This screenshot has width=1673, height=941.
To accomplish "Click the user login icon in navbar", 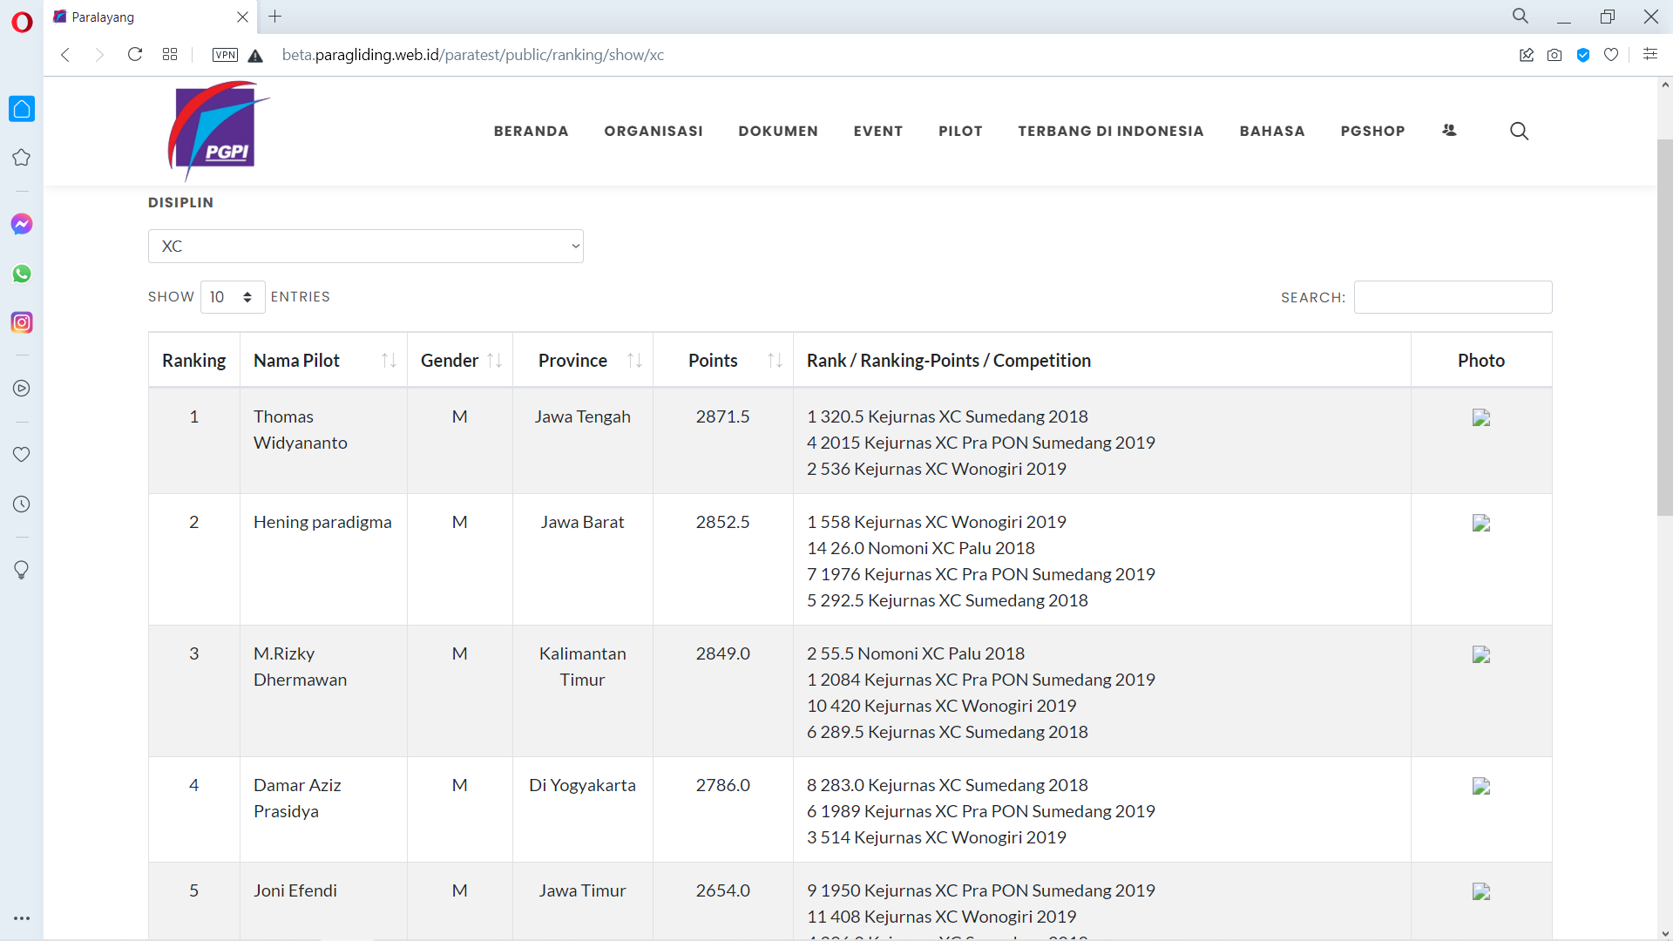I will coord(1449,131).
